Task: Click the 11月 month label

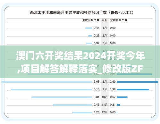Action: pos(105,105)
